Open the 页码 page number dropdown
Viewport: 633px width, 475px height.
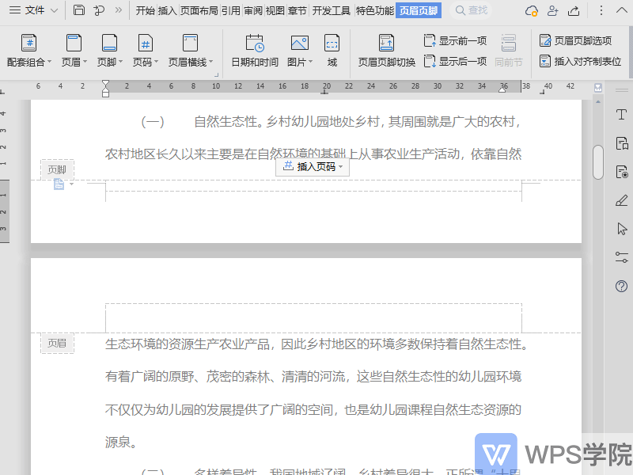pos(146,50)
